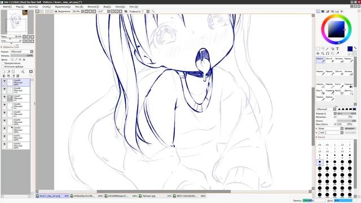Image resolution: width=361 pixels, height=203 pixels.
Task: Click the navigator zoom reset button
Action: pos(32,37)
